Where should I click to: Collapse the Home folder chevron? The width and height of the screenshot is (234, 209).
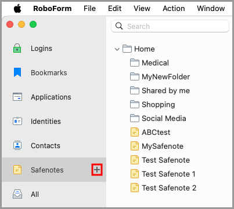[x=117, y=49]
